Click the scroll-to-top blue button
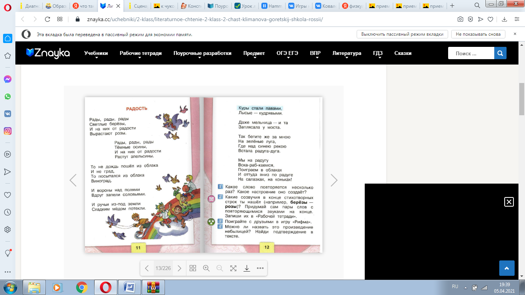525x295 pixels. point(507,268)
